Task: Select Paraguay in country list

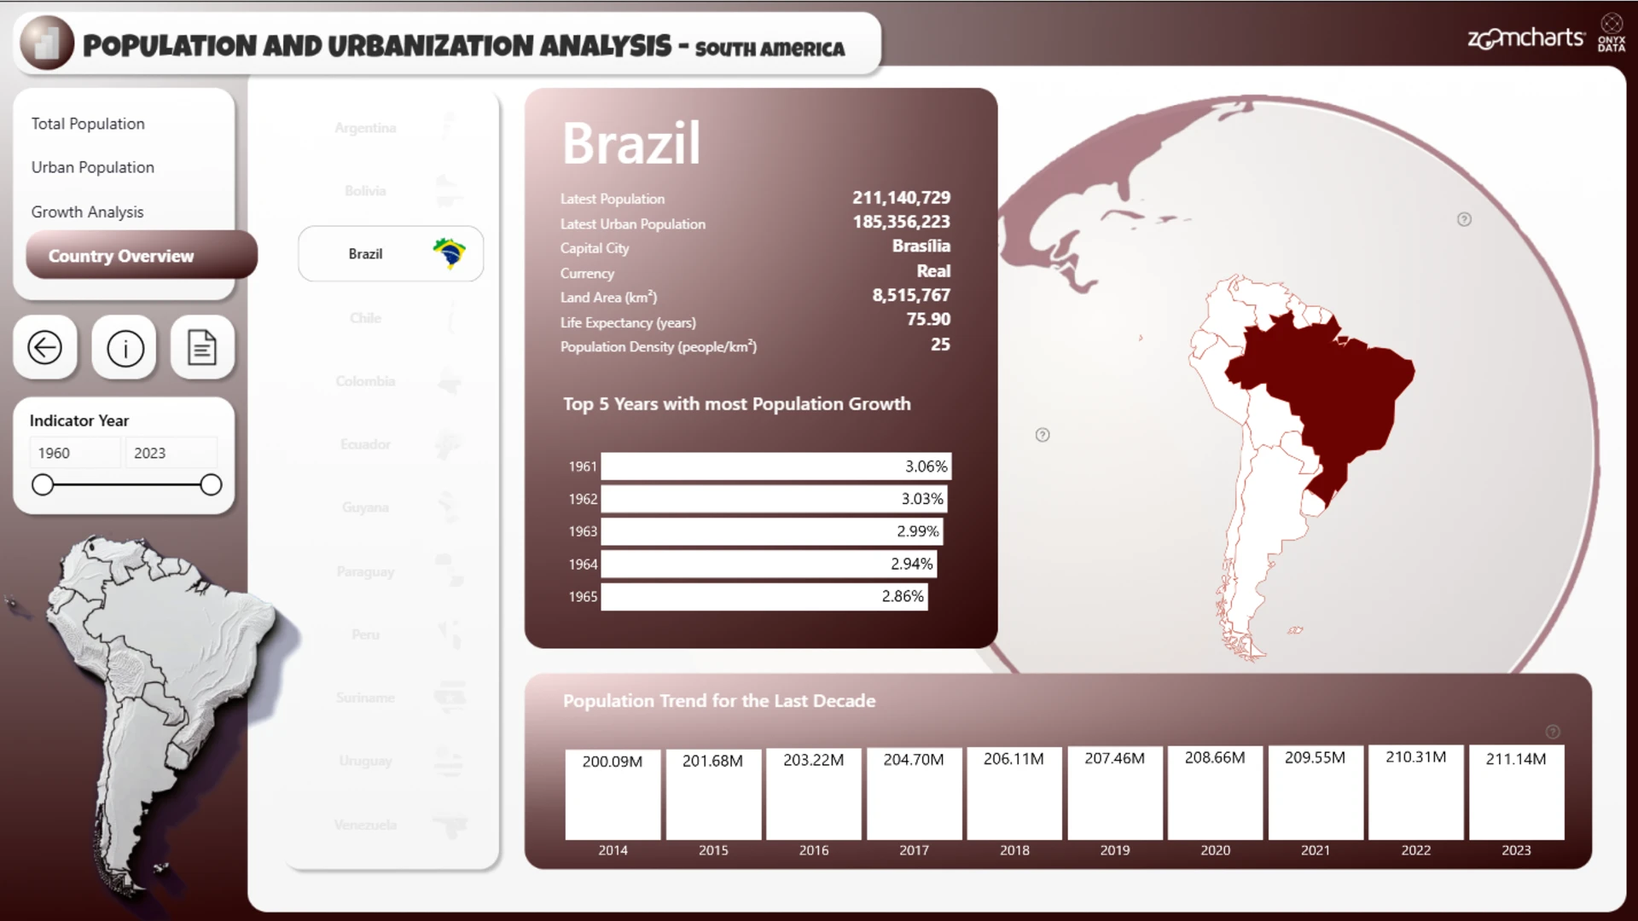Action: click(391, 571)
